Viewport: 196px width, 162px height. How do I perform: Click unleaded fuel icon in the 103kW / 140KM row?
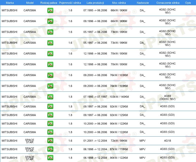(50, 97)
